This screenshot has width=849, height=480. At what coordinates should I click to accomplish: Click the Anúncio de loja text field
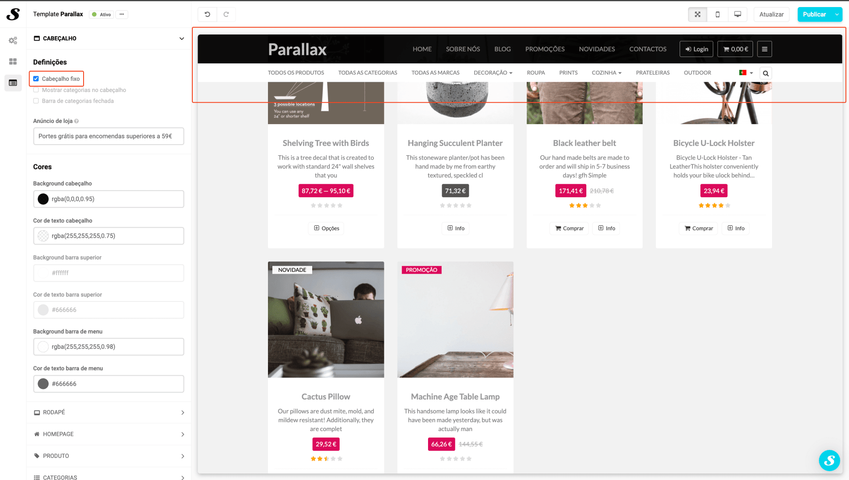coord(108,136)
